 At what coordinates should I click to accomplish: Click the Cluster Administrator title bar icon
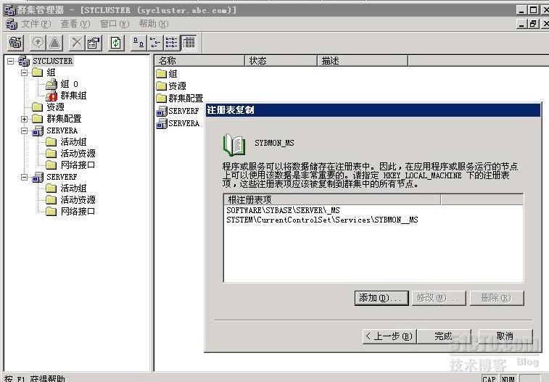[x=10, y=10]
